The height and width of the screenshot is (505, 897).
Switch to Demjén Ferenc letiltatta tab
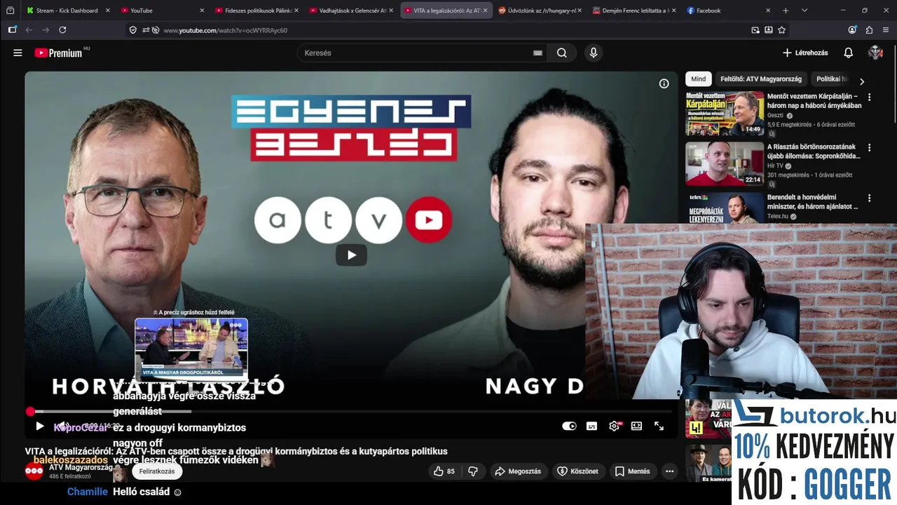tap(634, 11)
